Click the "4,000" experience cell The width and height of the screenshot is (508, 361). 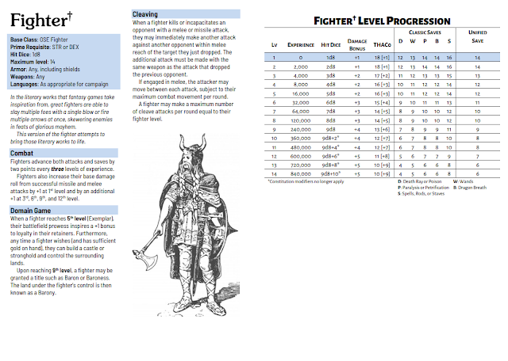(301, 76)
